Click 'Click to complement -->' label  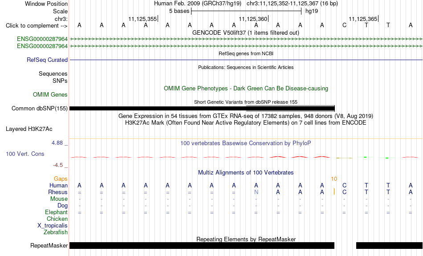click(x=37, y=26)
